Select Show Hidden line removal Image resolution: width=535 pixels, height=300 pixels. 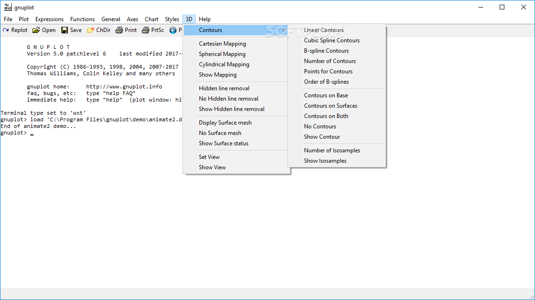pyautogui.click(x=236, y=109)
